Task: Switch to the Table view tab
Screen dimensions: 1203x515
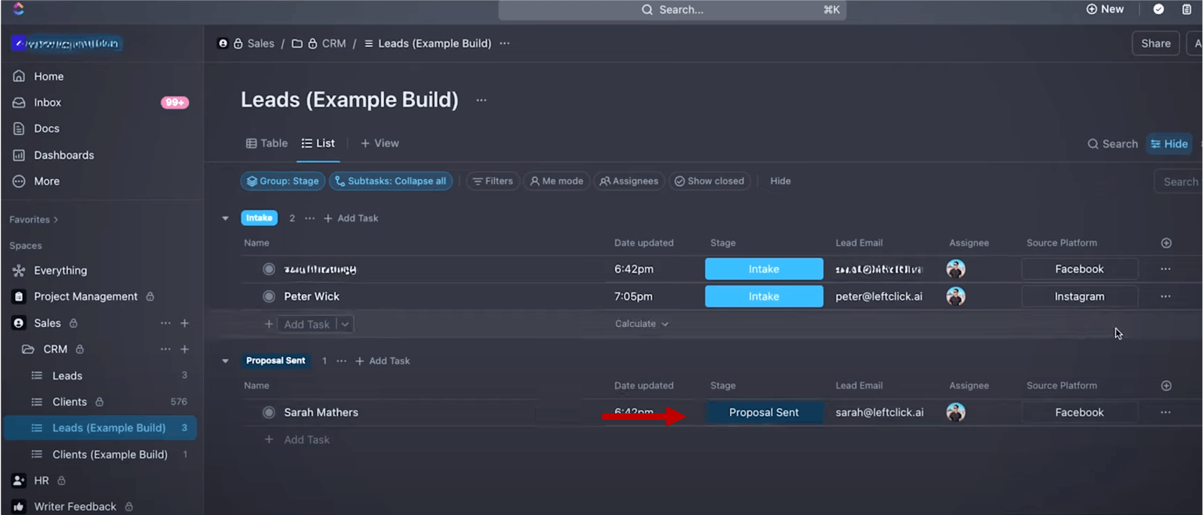Action: 267,143
